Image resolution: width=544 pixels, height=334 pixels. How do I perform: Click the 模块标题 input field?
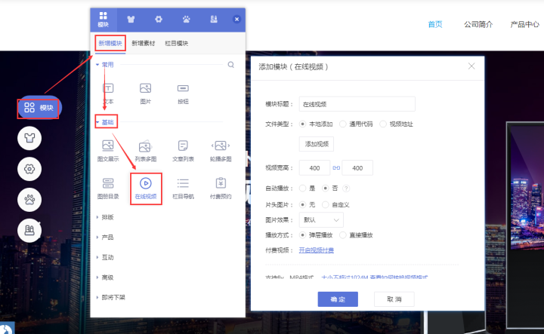coord(357,104)
